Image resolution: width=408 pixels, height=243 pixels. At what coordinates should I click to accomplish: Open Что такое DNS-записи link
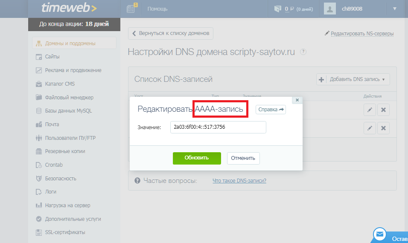(239, 181)
